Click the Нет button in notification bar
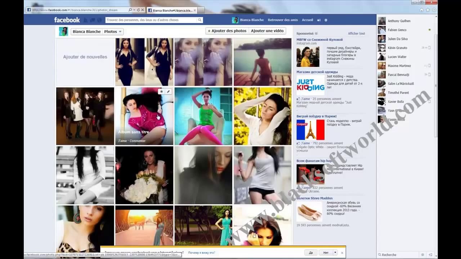461x259 pixels. 326,253
